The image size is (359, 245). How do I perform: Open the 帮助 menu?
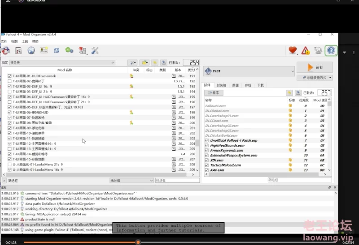tap(35, 41)
